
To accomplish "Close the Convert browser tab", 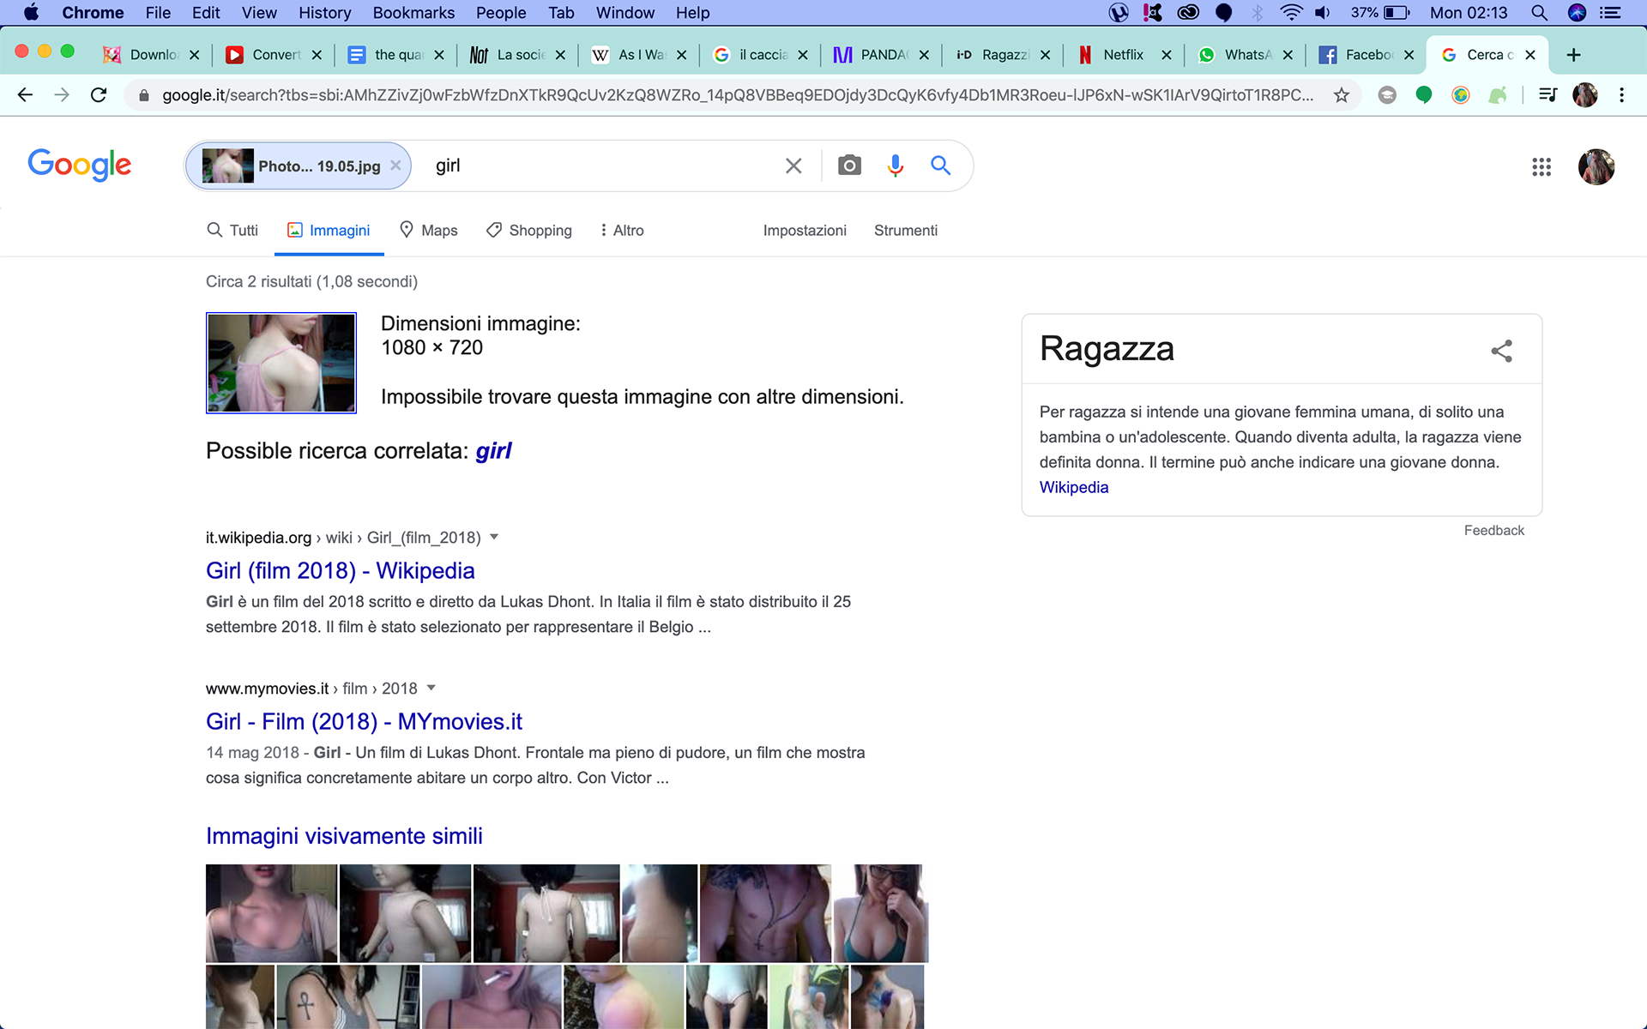I will pos(317,55).
